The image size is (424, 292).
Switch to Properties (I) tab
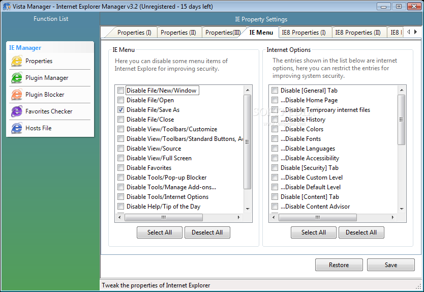(x=134, y=33)
